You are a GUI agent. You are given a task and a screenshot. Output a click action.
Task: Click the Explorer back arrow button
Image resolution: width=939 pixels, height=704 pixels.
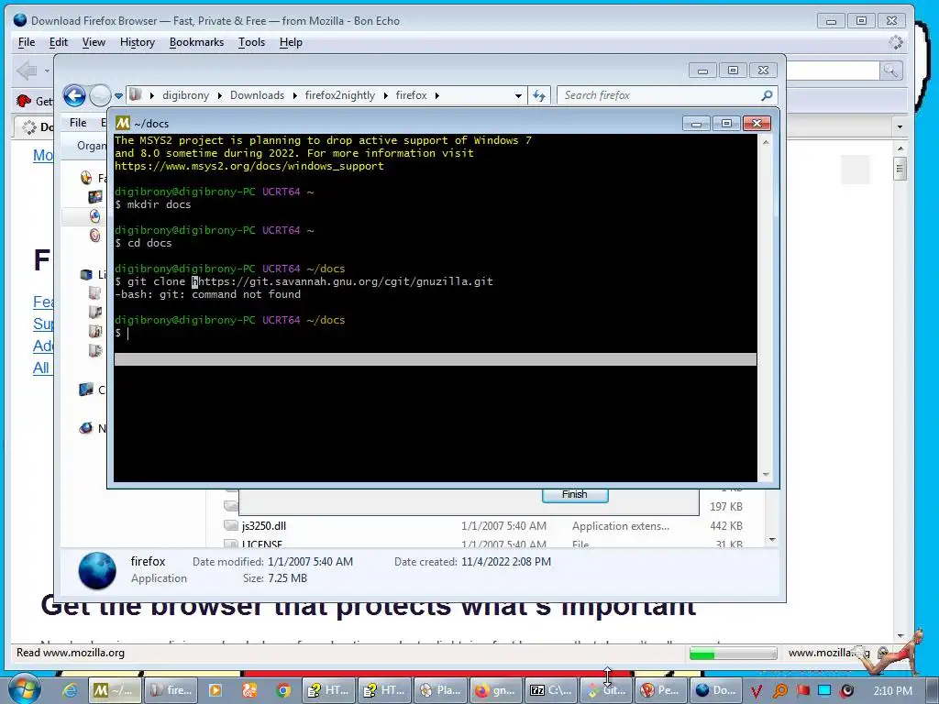tap(74, 95)
